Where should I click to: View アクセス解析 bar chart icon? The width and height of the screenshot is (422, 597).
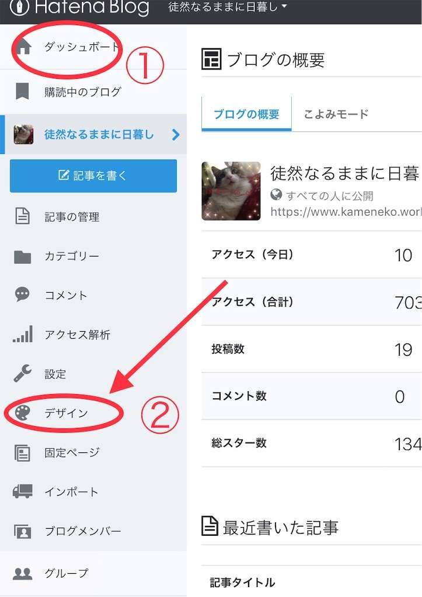[22, 335]
